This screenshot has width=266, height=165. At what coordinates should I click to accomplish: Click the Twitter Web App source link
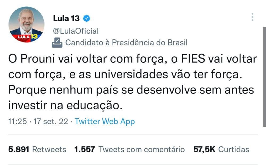coord(105,122)
